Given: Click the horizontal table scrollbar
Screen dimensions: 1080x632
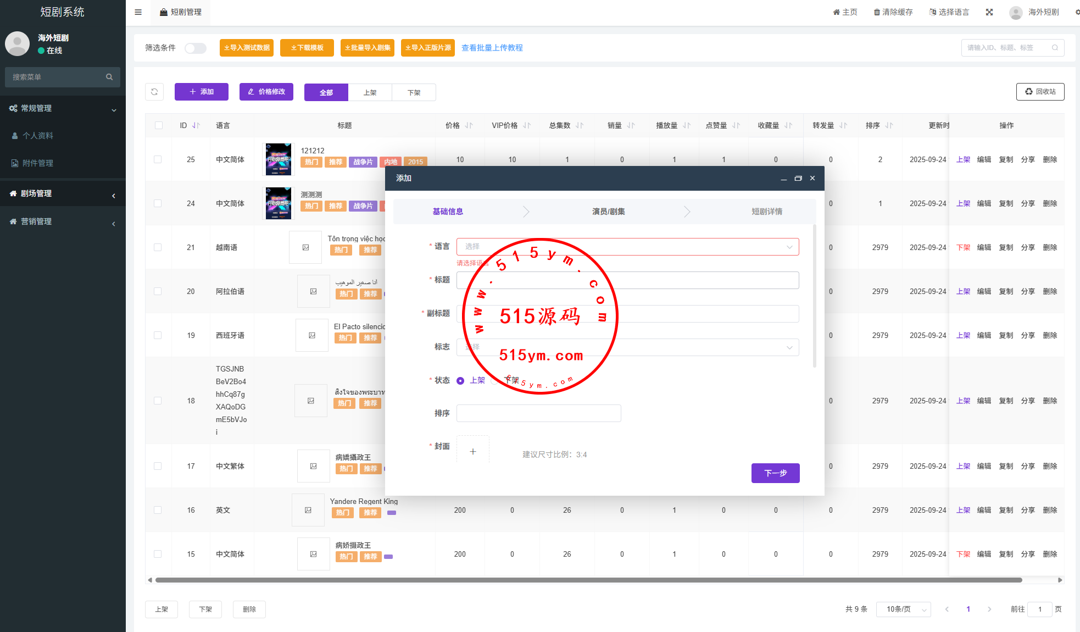Looking at the screenshot, I should pos(588,580).
